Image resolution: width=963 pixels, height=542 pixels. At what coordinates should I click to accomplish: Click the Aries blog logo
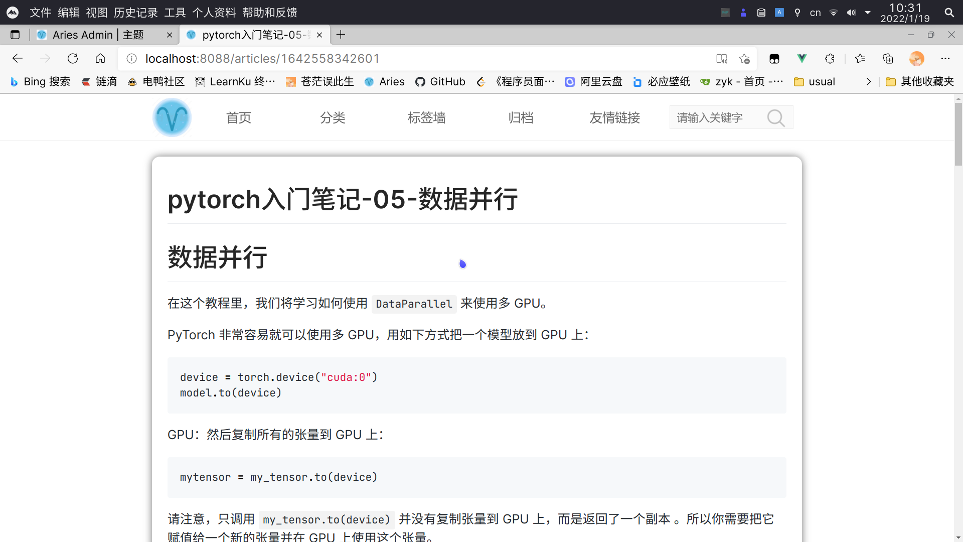pos(172,117)
